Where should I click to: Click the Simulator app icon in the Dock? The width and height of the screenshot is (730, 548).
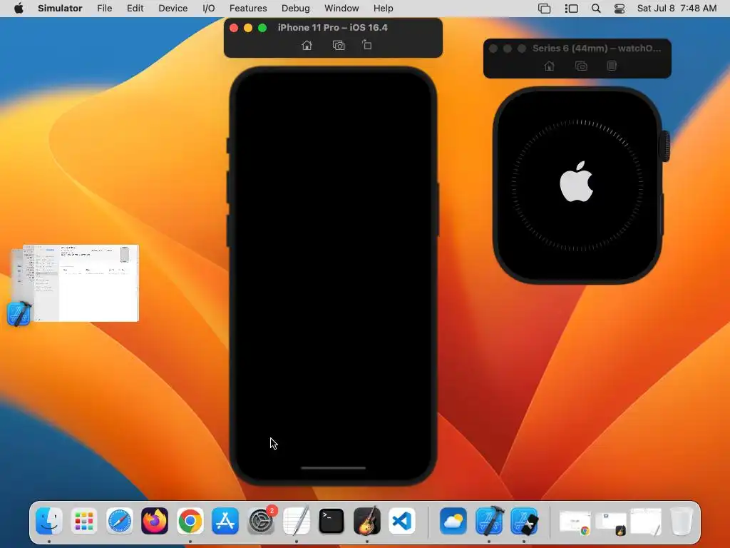click(x=524, y=520)
